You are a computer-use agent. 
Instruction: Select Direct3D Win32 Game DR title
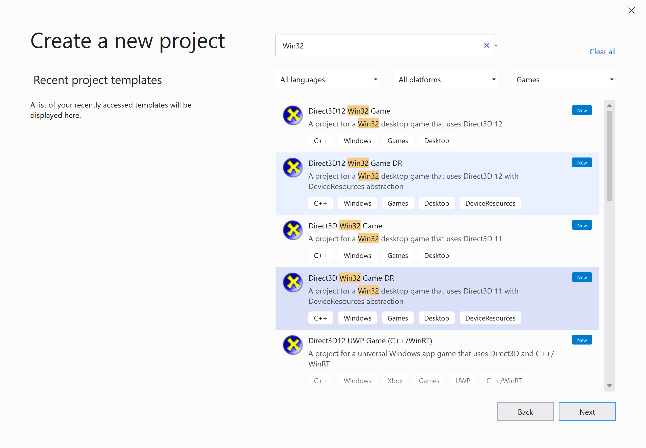coord(351,278)
